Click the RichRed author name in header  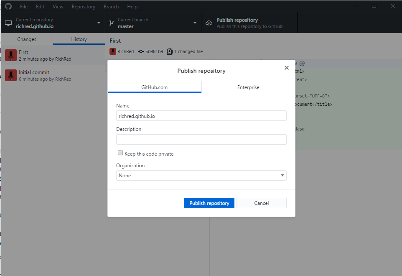click(126, 51)
